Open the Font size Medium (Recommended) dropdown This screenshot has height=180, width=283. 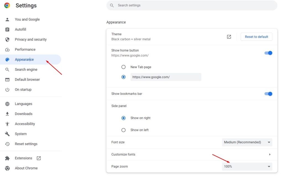pos(247,142)
